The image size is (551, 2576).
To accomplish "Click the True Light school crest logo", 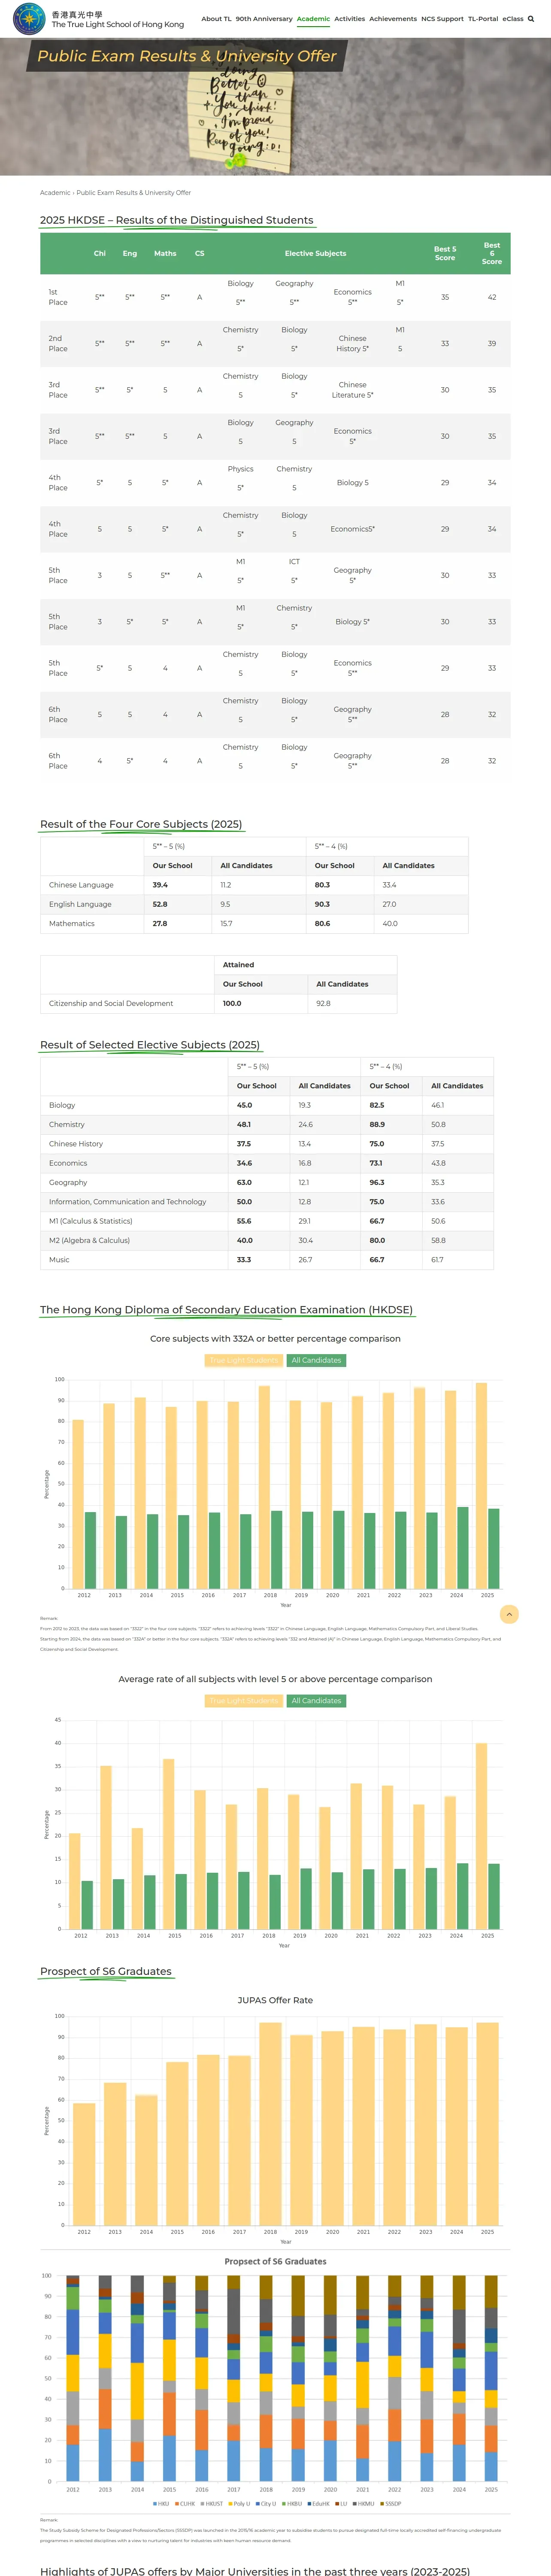I will click(x=28, y=19).
